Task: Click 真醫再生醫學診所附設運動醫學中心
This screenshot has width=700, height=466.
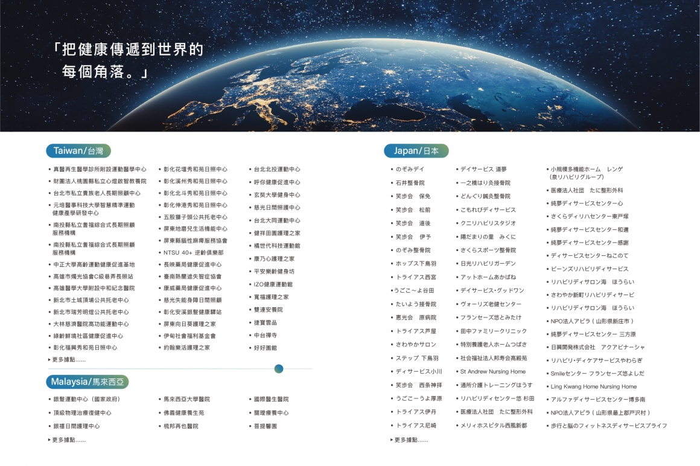Action: tap(100, 170)
